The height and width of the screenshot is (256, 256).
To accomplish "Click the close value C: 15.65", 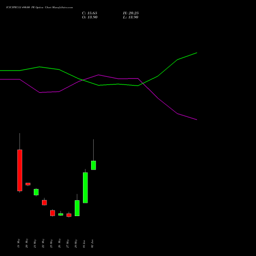I will [90, 13].
